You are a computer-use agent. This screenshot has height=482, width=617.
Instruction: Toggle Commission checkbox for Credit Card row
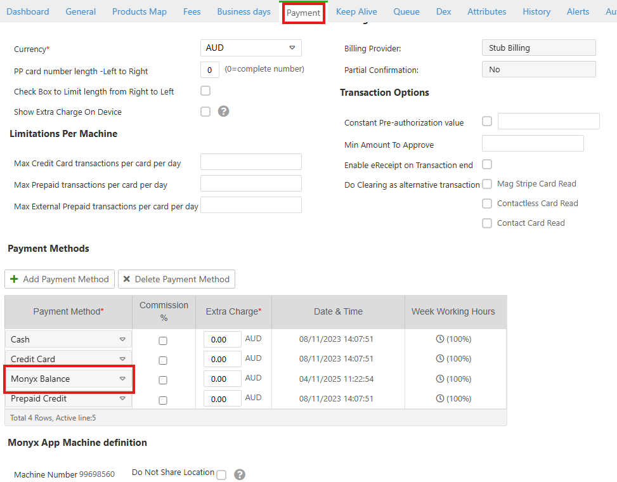tap(163, 360)
